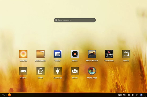This screenshot has height=97, width=147.
Task: Open the Documents folder icon
Action: (x=41, y=54)
